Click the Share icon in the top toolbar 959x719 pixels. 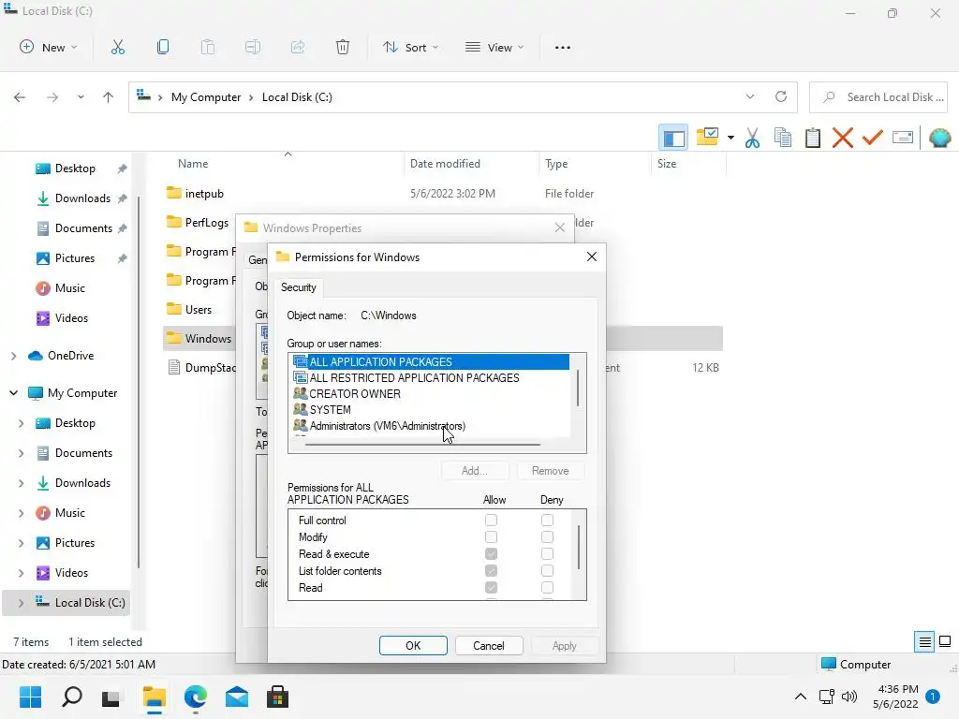coord(298,47)
